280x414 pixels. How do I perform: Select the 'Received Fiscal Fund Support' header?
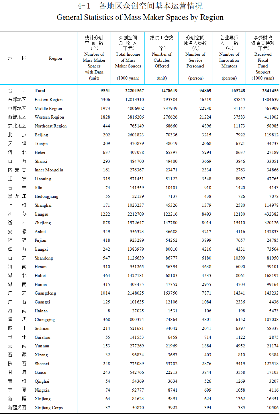click(x=263, y=63)
